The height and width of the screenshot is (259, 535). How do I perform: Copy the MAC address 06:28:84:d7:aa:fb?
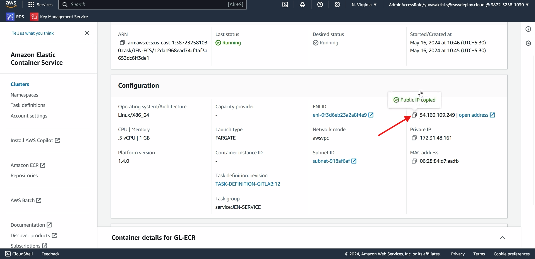[x=414, y=161]
